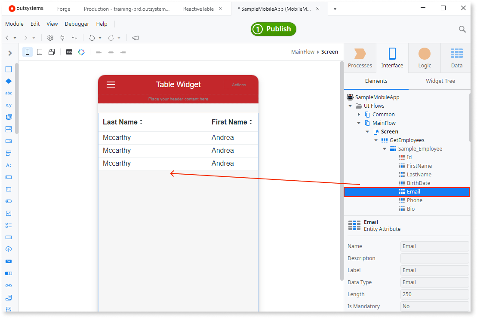
Task: Sort by the Last Name column header
Action: tap(123, 122)
